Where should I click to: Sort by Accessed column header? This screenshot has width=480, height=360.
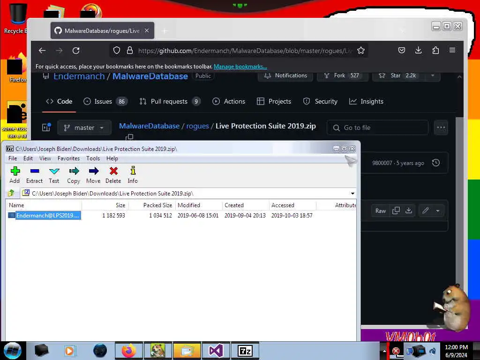[292, 205]
